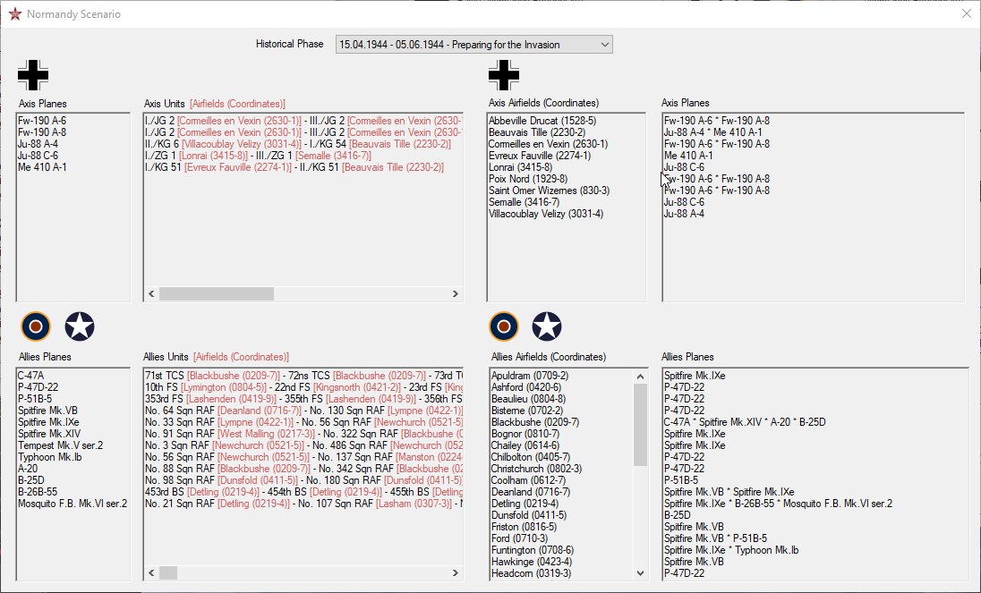Click the US star emblem above Allies Airfields list
The width and height of the screenshot is (981, 593).
click(x=547, y=326)
